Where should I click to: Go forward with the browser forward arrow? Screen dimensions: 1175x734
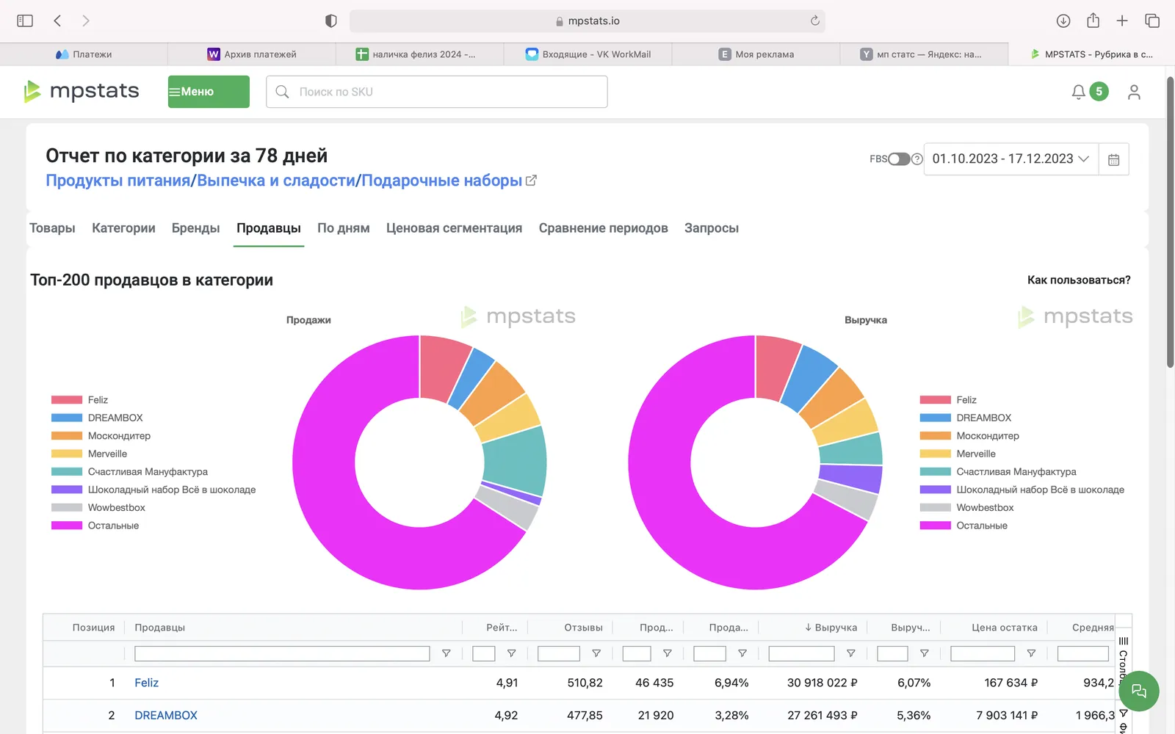tap(86, 21)
